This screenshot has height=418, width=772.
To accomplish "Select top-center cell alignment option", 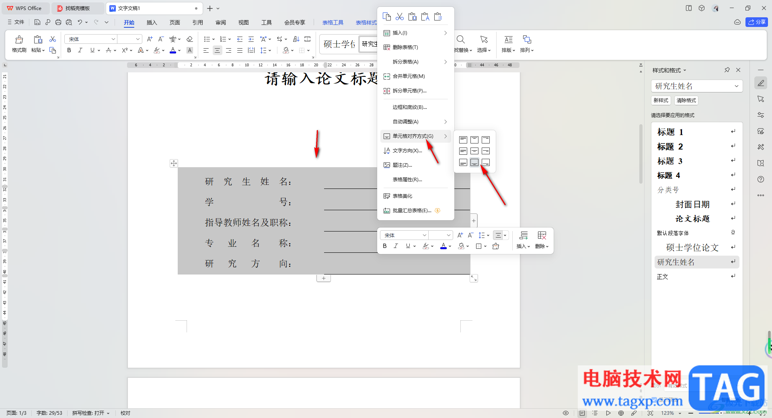I will [x=474, y=140].
